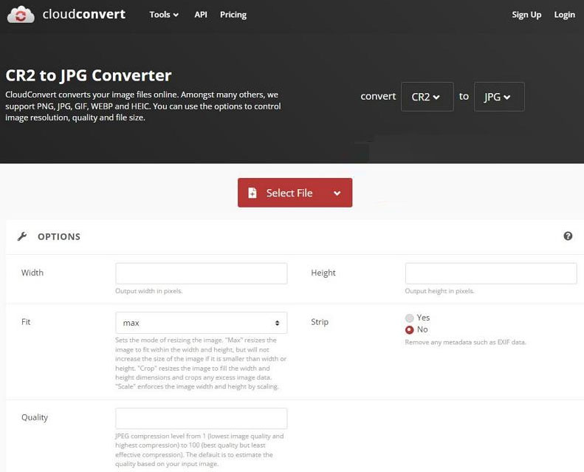The width and height of the screenshot is (584, 472).
Task: Click the 'Remove any metadata such as EXIF data.' text
Action: point(465,342)
